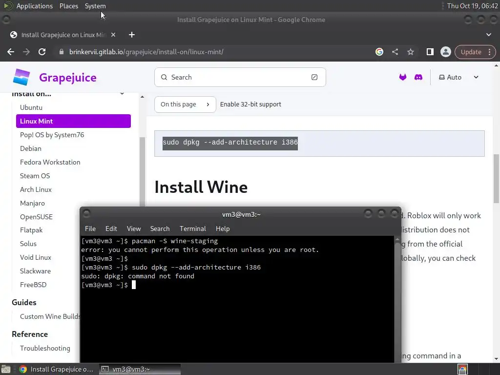Open Flatpak install guide

[x=31, y=230]
